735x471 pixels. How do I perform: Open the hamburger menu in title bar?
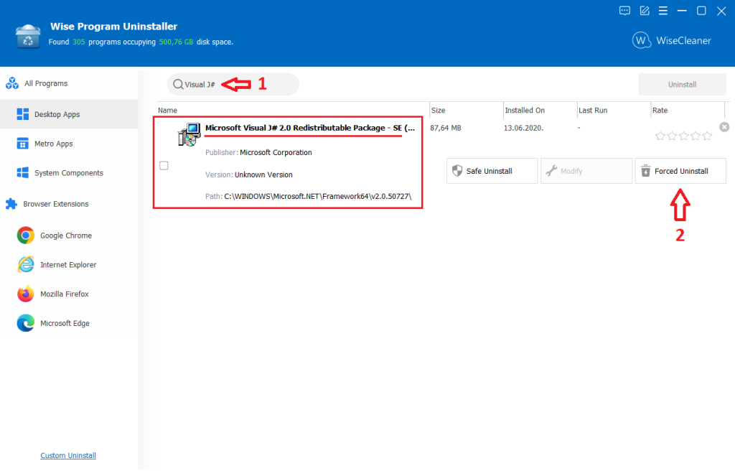pos(663,11)
